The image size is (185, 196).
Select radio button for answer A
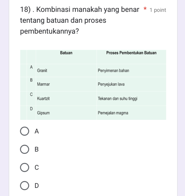[x=25, y=131]
